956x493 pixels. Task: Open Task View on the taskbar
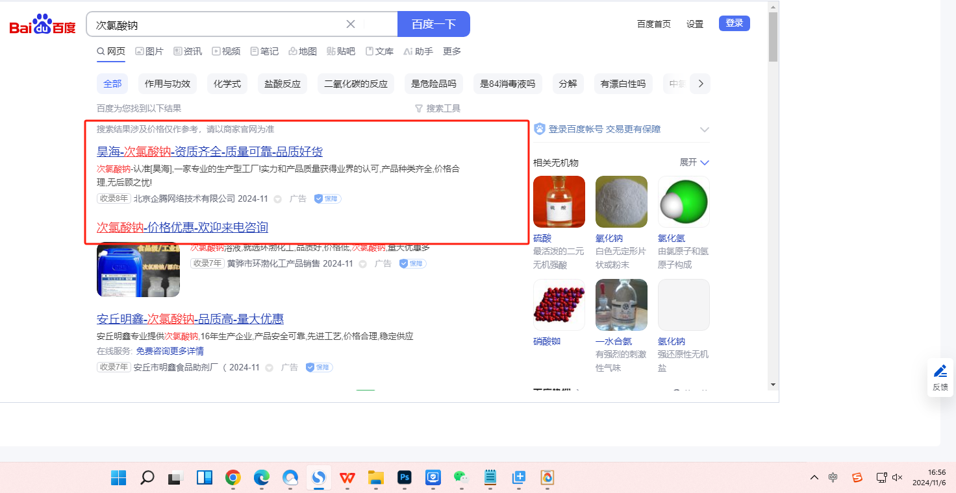pos(175,478)
